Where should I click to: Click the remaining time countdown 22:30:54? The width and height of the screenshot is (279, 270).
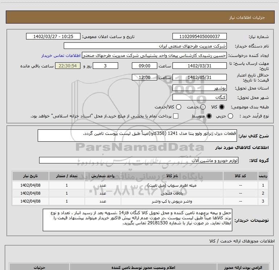(68, 66)
